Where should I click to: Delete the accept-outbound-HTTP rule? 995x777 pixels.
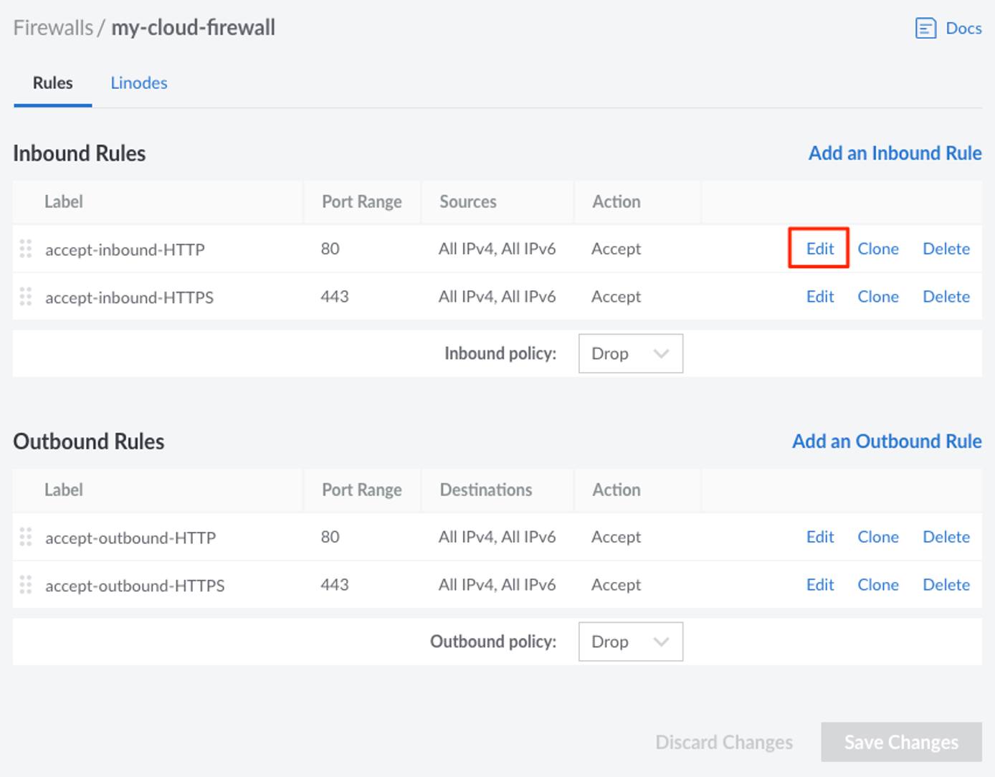[946, 537]
